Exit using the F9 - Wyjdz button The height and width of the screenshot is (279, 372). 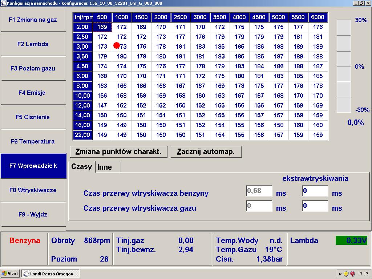coord(33,214)
